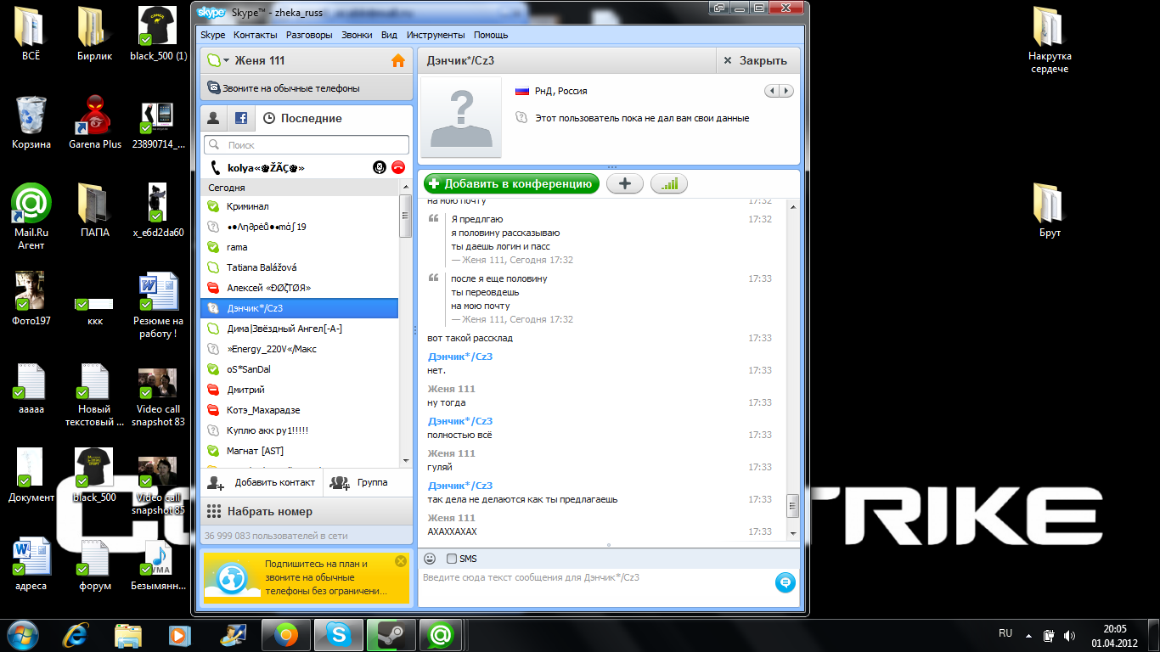Close the yellow subscription ad banner
This screenshot has width=1160, height=652.
tap(401, 561)
